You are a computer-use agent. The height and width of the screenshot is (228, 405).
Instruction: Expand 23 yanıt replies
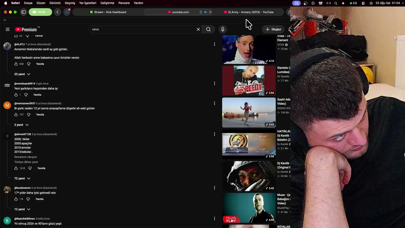click(x=22, y=74)
